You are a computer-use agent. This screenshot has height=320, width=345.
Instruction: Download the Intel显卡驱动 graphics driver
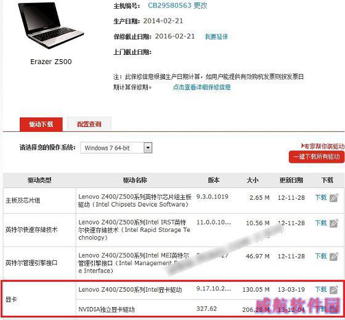point(321,289)
